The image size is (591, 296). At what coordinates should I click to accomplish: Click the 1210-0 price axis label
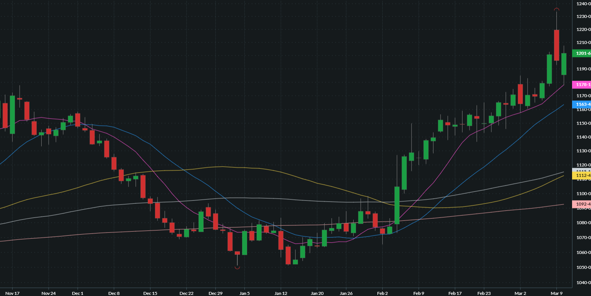coord(583,42)
